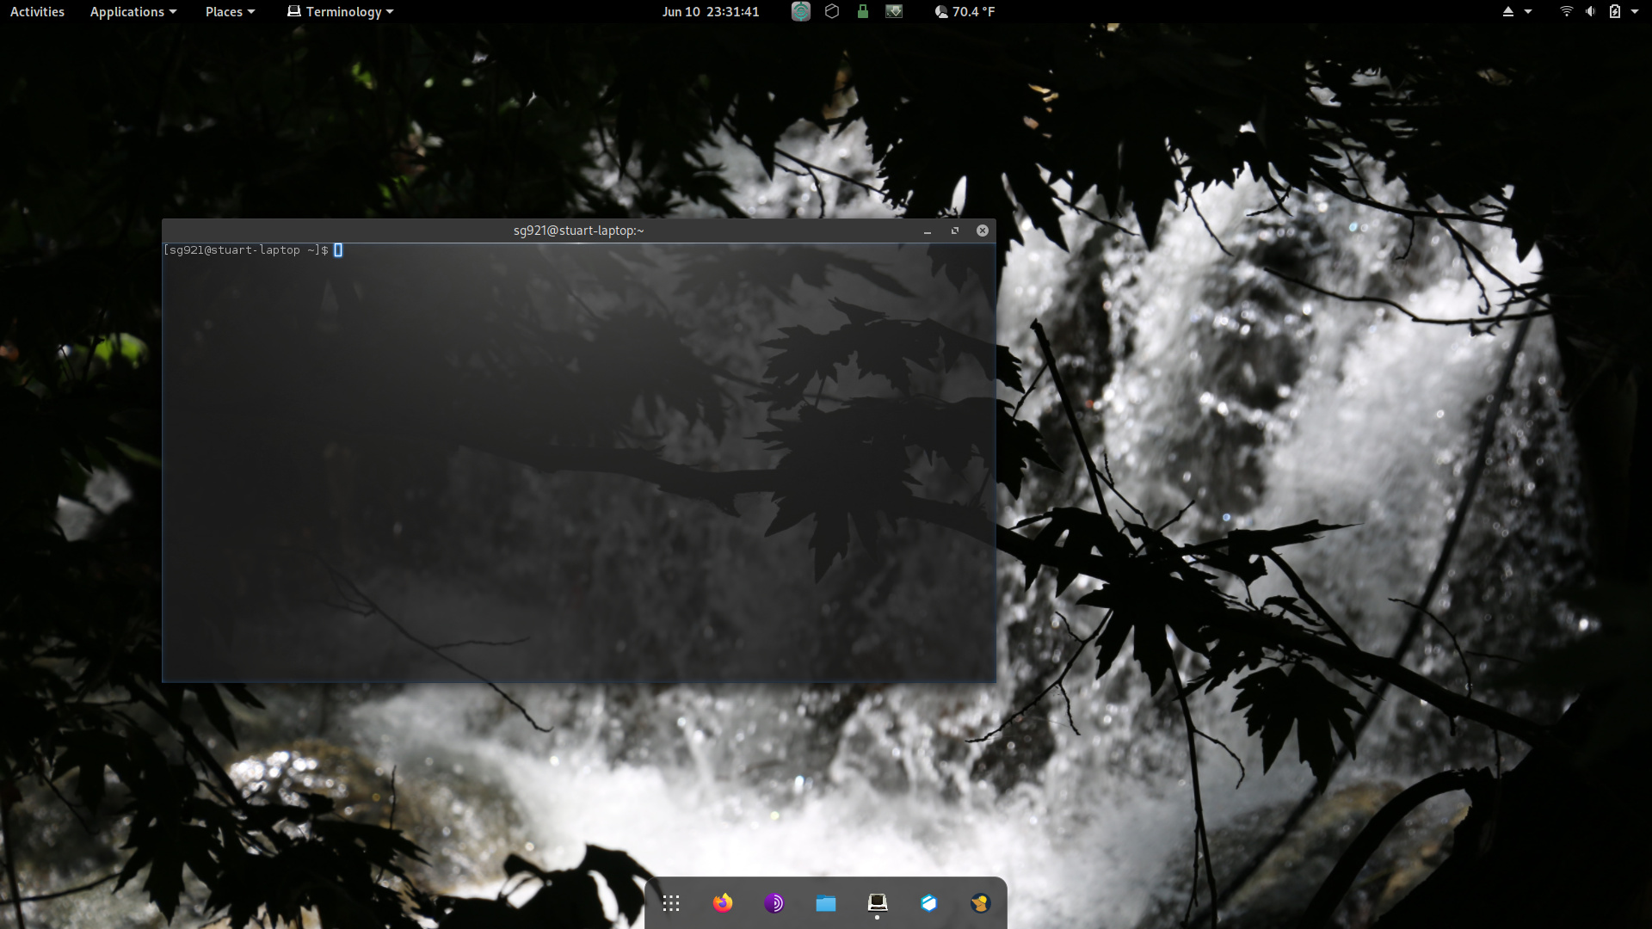Launch Tor Browser from the dock
The image size is (1652, 929).
(x=774, y=903)
